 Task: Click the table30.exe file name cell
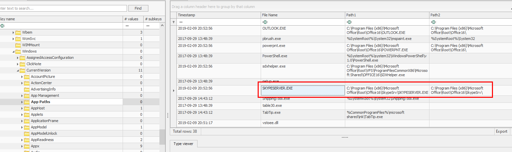(303, 106)
